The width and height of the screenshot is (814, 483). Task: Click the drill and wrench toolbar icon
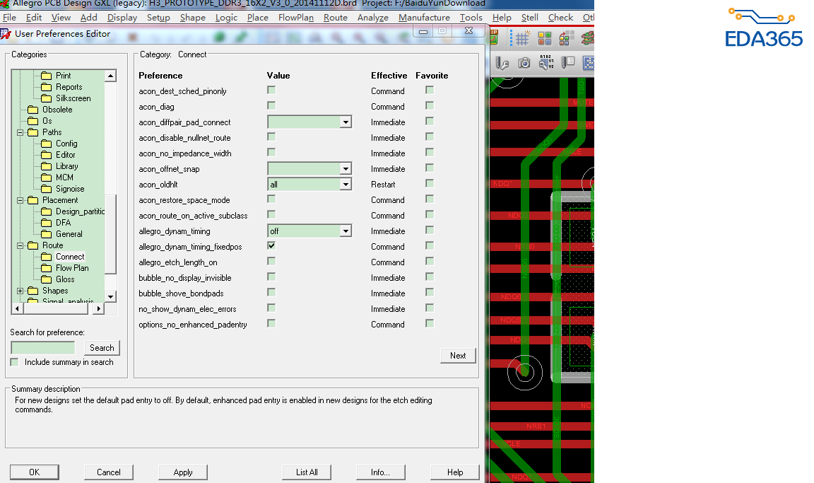(502, 64)
